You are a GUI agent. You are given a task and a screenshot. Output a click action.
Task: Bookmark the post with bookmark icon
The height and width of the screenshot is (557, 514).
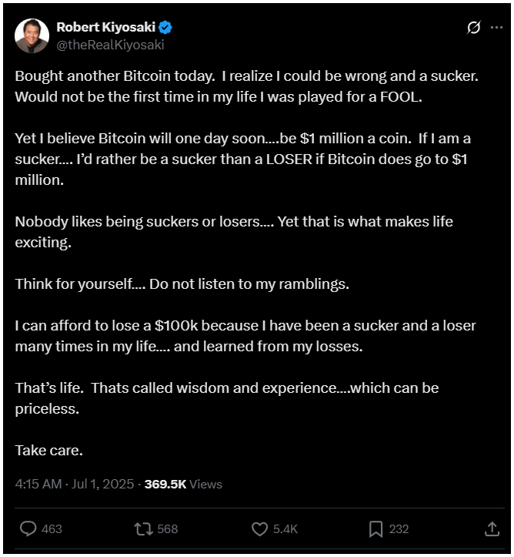click(x=376, y=529)
